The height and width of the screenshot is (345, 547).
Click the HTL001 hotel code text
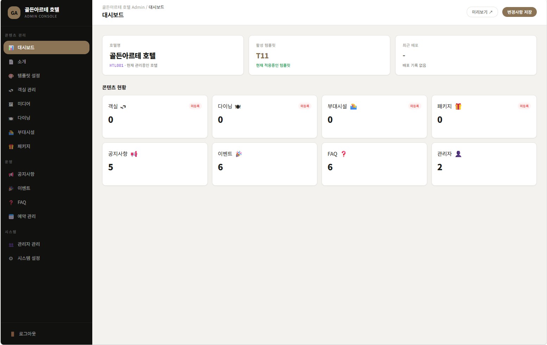tap(116, 65)
